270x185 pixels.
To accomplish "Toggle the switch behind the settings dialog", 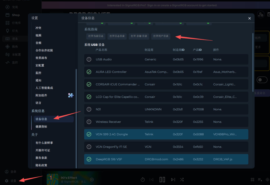I will coord(262,80).
